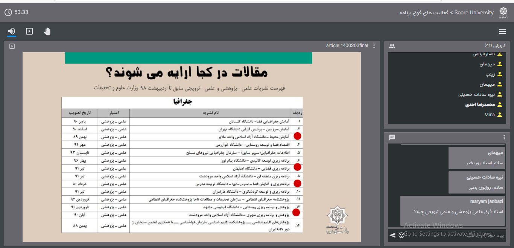Click the تاریخ تصویب column header

(80, 113)
